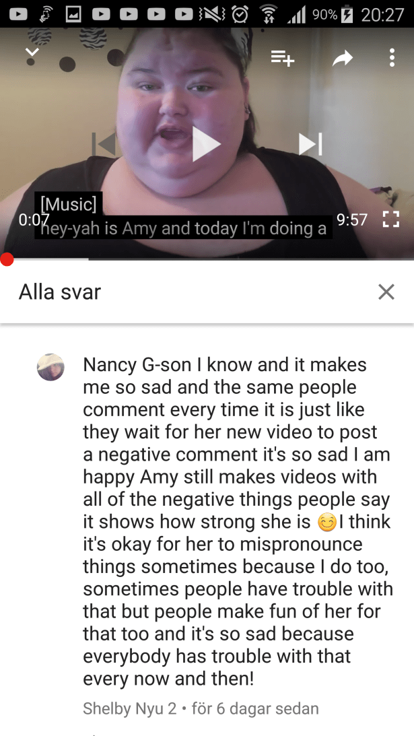Image resolution: width=414 pixels, height=736 pixels.
Task: Tap the Wi-Fi status icon
Action: click(x=269, y=14)
